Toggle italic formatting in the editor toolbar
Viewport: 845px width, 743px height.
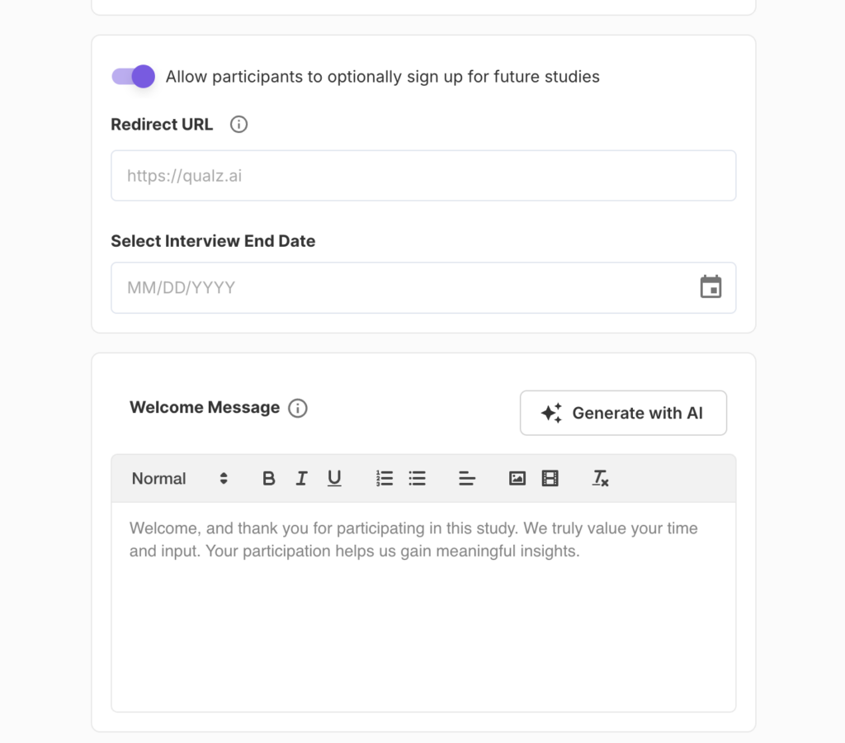[301, 479]
